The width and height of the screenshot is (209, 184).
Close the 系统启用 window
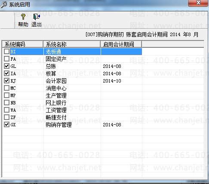click(x=198, y=3)
